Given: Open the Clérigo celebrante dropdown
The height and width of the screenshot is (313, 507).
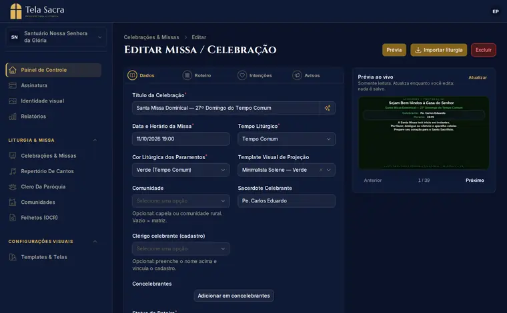Looking at the screenshot, I should (181, 249).
